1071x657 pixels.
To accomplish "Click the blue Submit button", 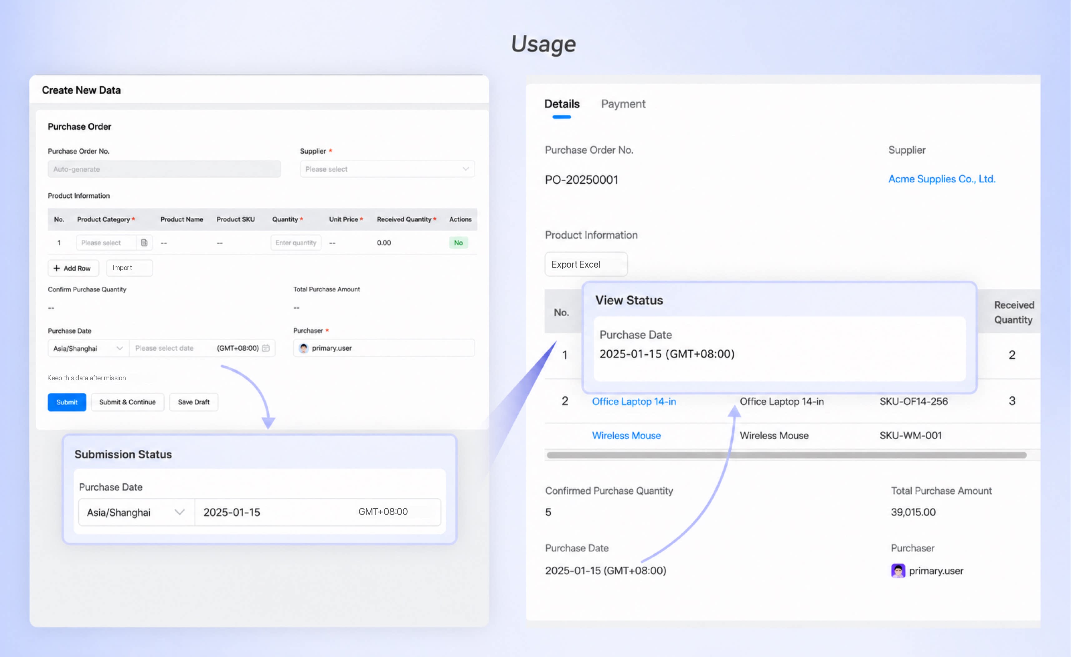I will click(67, 402).
